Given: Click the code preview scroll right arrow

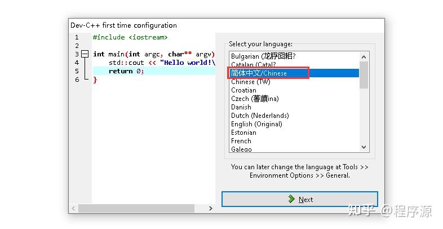Looking at the screenshot, I should tap(210, 208).
